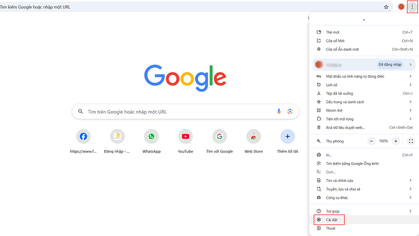This screenshot has width=419, height=236.
Task: Open Tệp đã tải xuống downloads
Action: click(x=364, y=93)
